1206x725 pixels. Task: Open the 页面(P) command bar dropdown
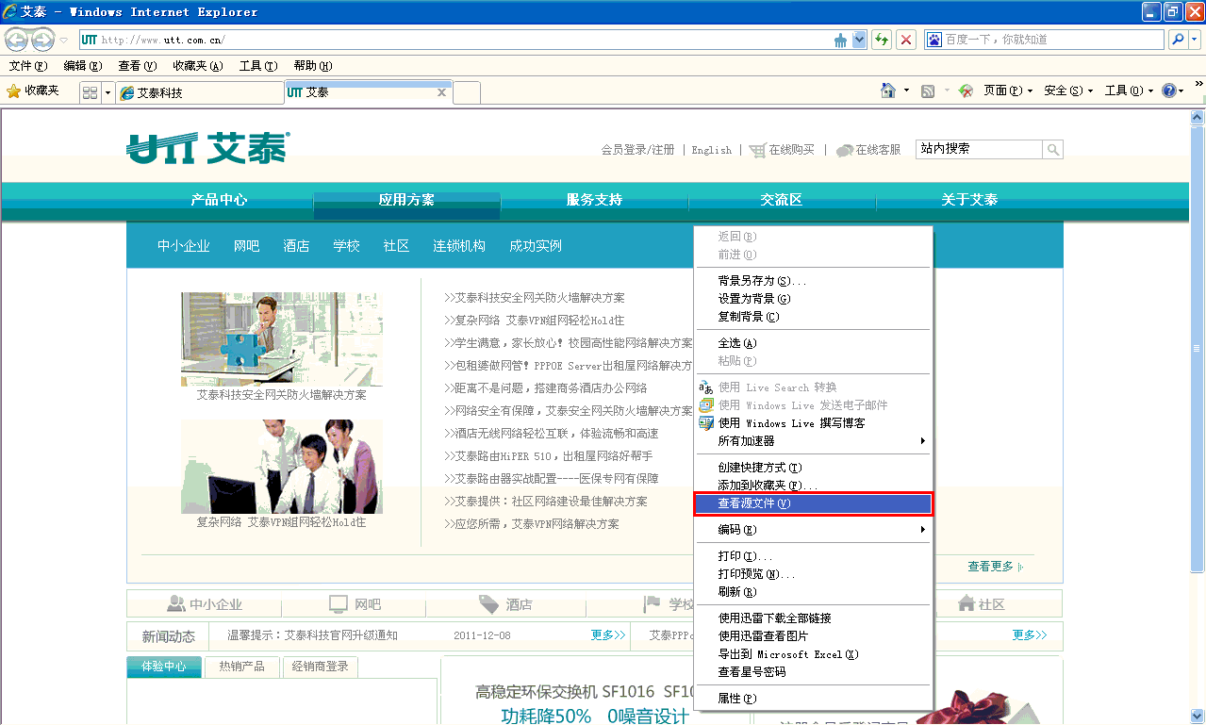1009,91
